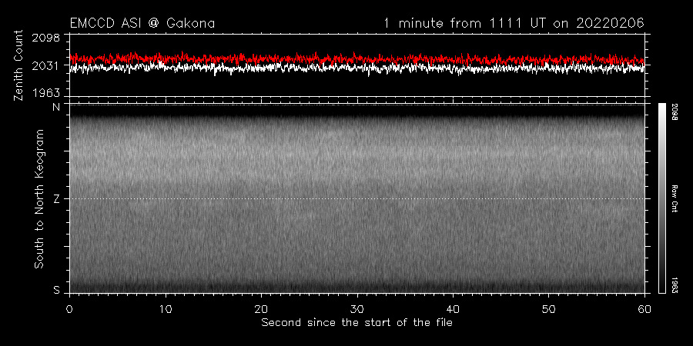Click the S label on keogram axis

[x=56, y=290]
